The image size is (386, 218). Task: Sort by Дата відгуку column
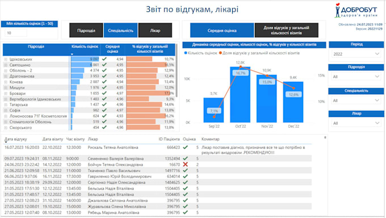(15, 139)
